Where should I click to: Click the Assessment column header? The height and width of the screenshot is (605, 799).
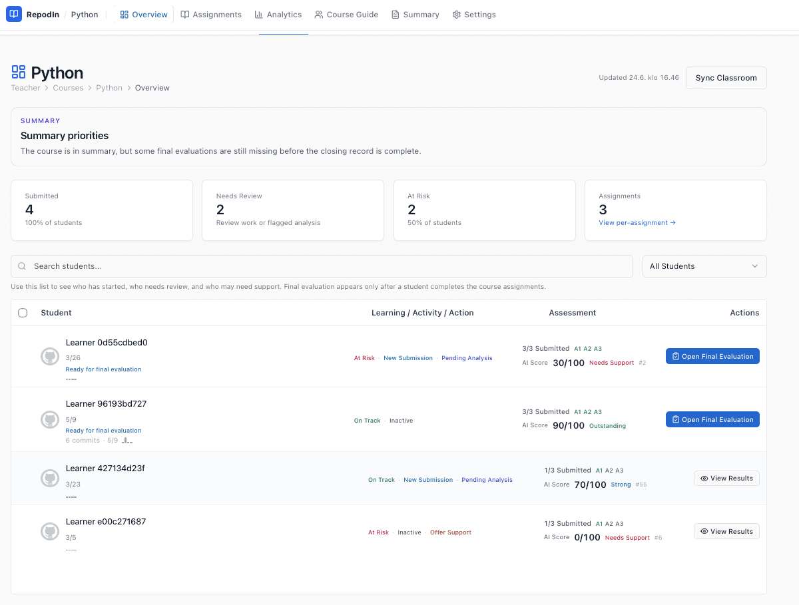572,313
